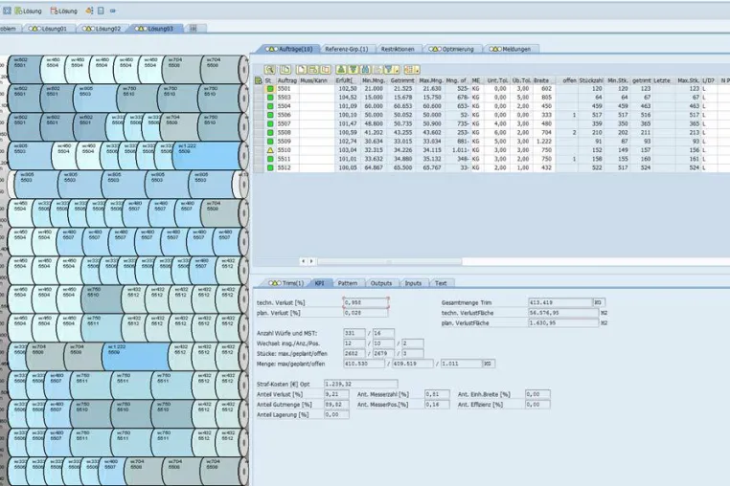The image size is (730, 486).
Task: Click the plan. Verlust [%] field
Action: [x=365, y=313]
